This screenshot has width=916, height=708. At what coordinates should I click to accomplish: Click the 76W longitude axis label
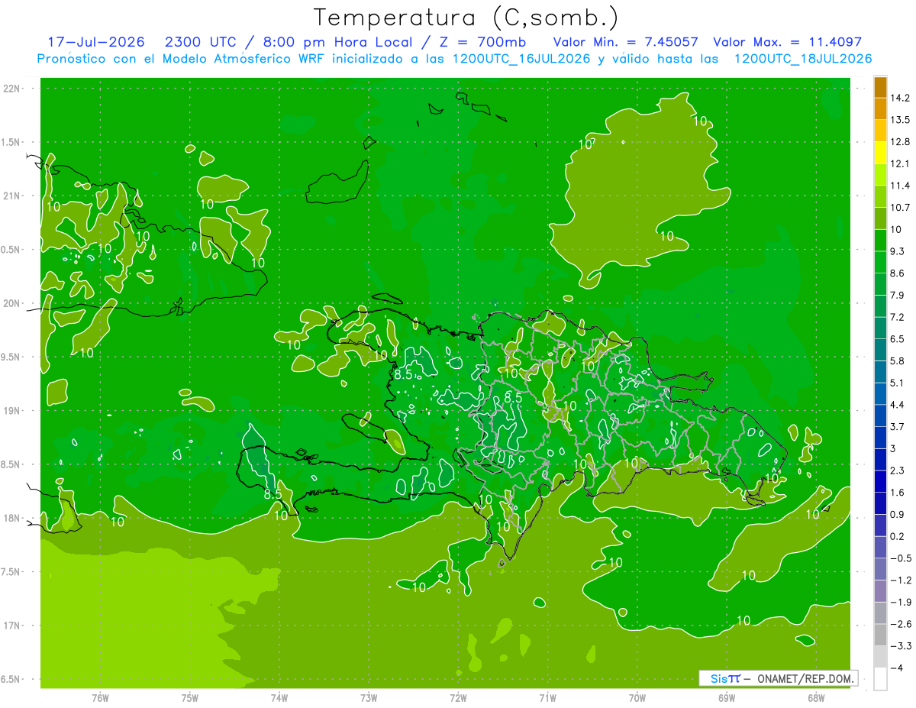tap(100, 697)
